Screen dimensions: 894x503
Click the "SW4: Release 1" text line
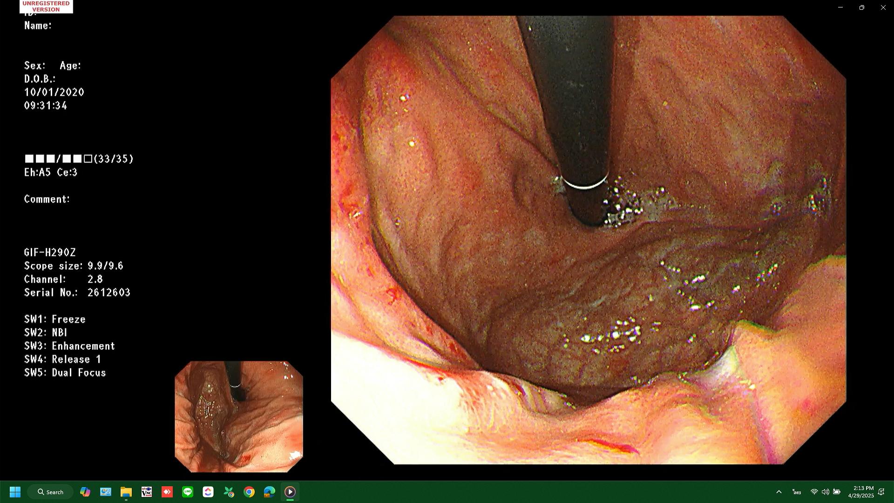click(x=62, y=360)
